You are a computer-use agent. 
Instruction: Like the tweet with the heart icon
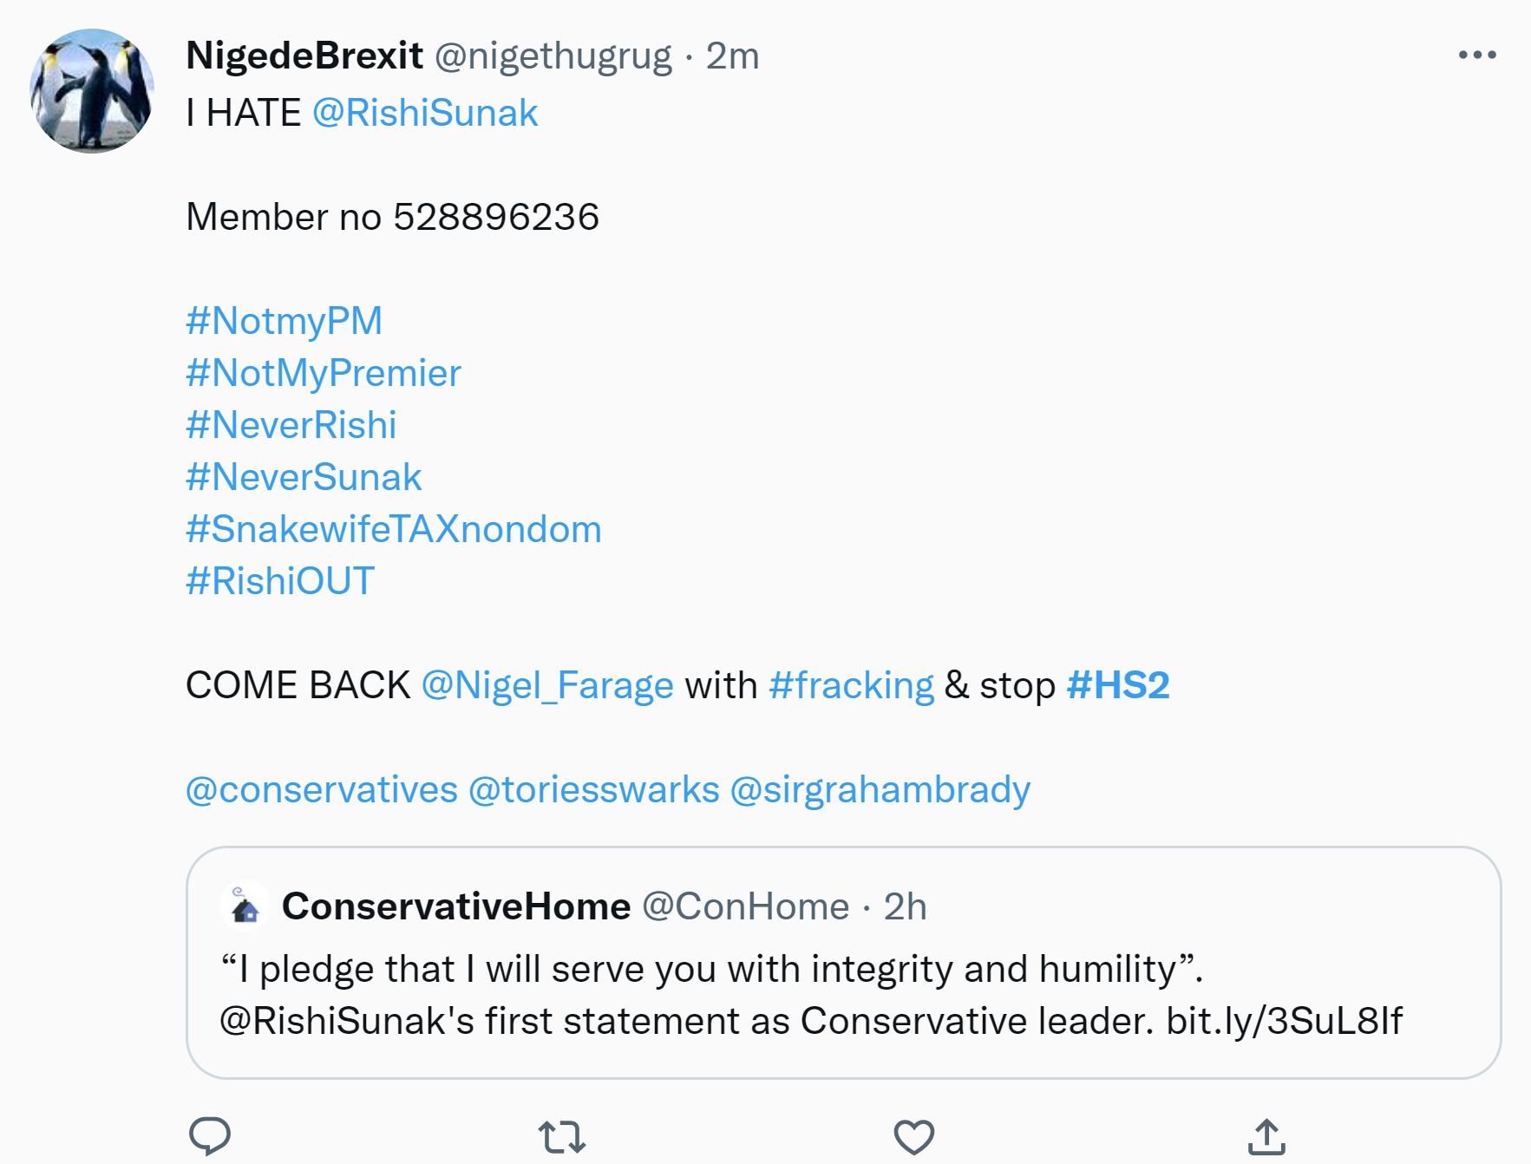tap(913, 1136)
